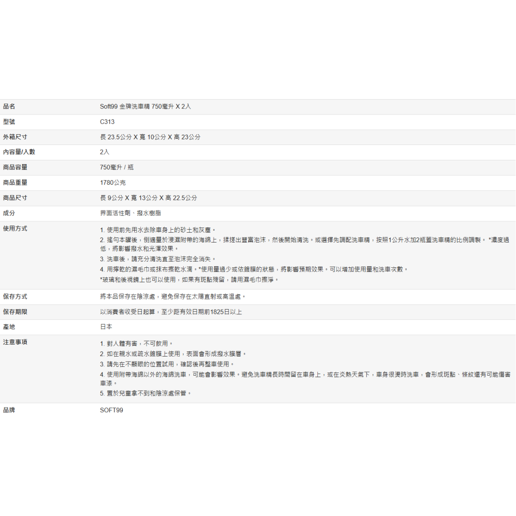The image size is (516, 516).
Task: Click the 使用方式 row label
Action: [x=15, y=229]
